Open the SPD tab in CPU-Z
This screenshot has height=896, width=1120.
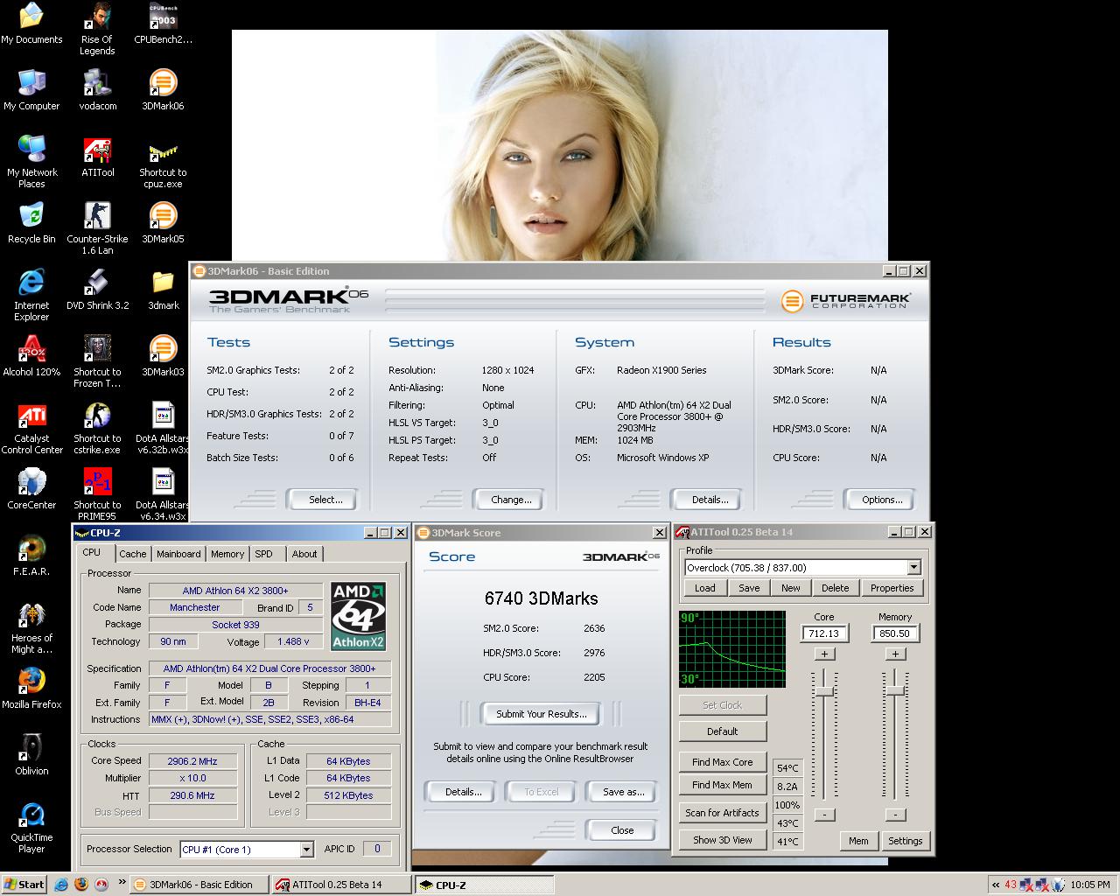tap(263, 554)
